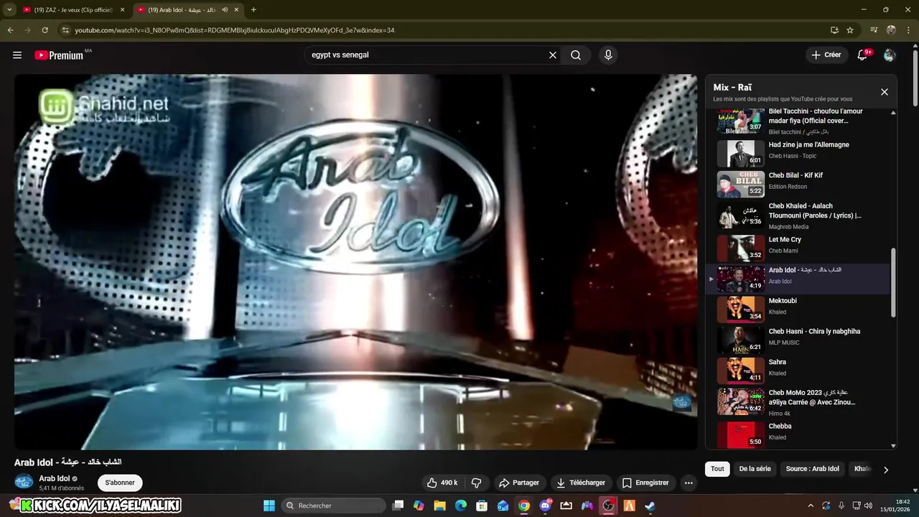This screenshot has height=517, width=919.
Task: Open Discord from taskbar
Action: 546,506
